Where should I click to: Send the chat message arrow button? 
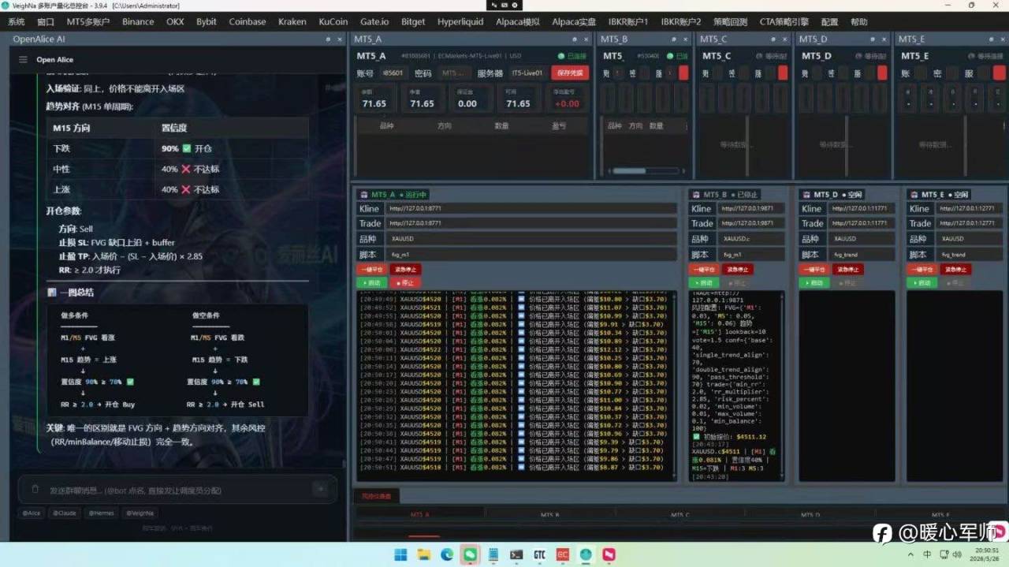[x=319, y=489]
